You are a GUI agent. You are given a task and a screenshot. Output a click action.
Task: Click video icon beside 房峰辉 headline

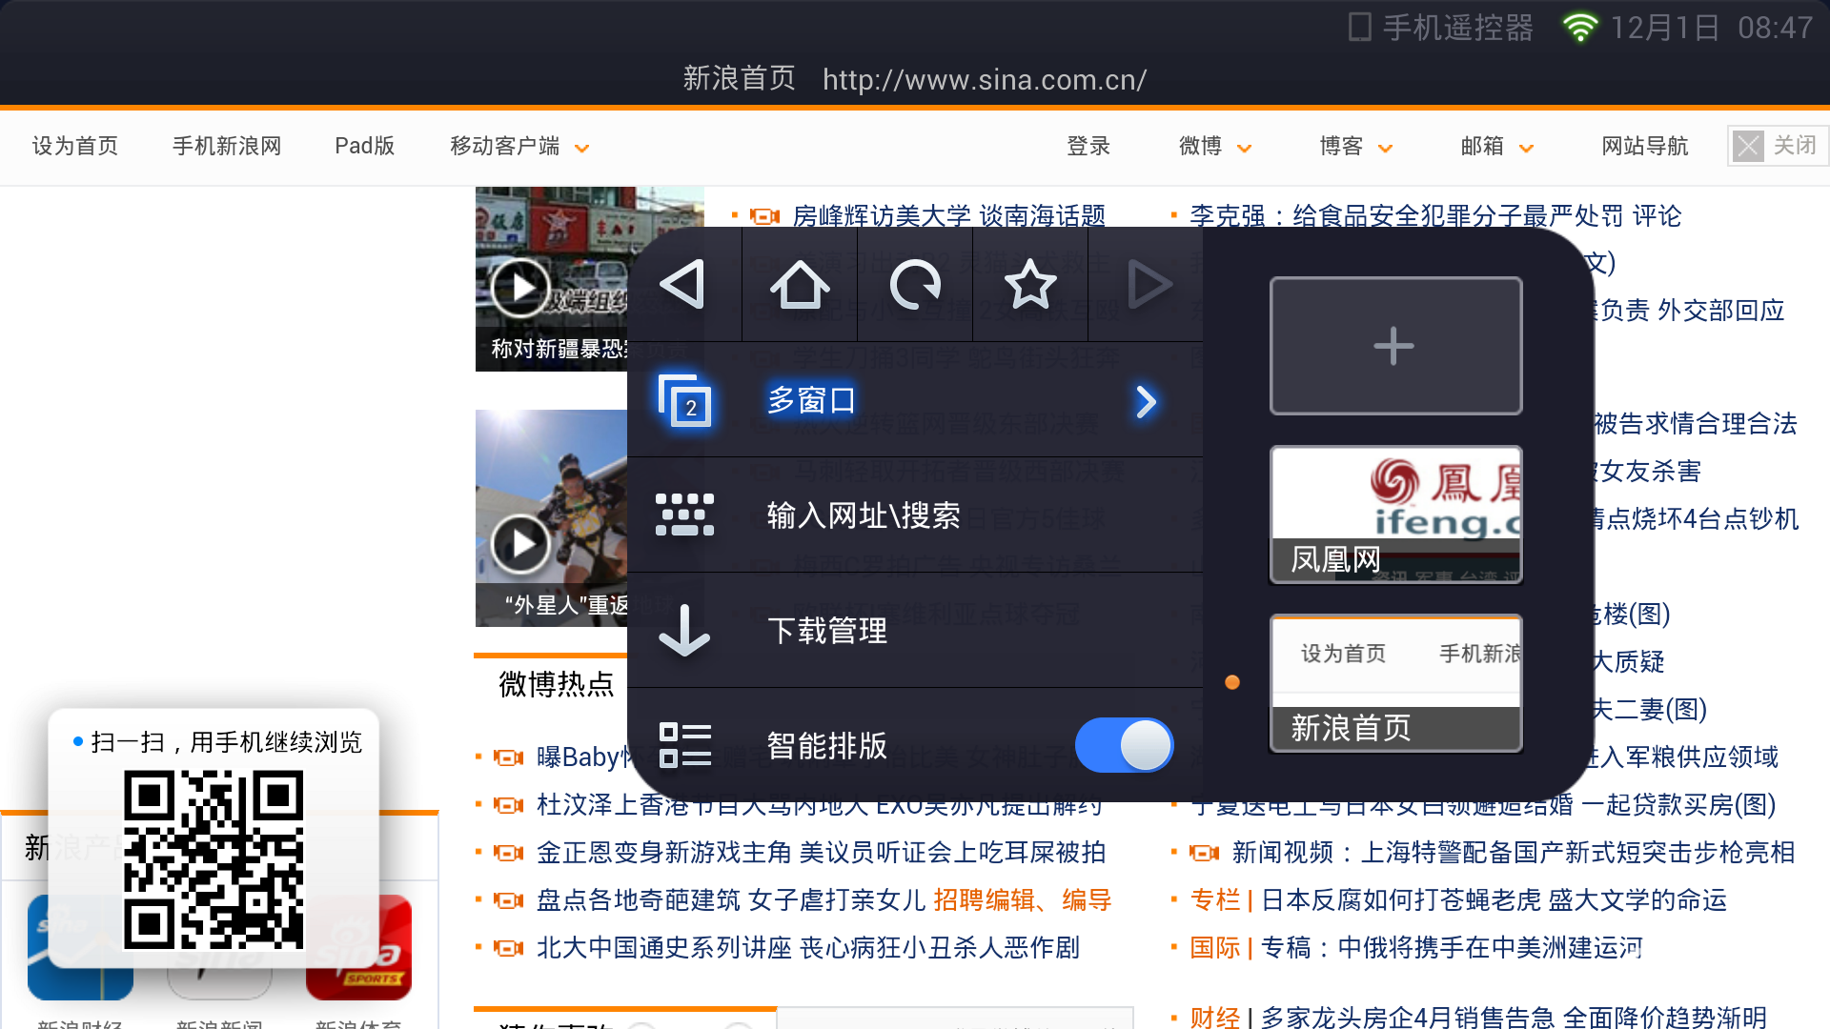(764, 216)
